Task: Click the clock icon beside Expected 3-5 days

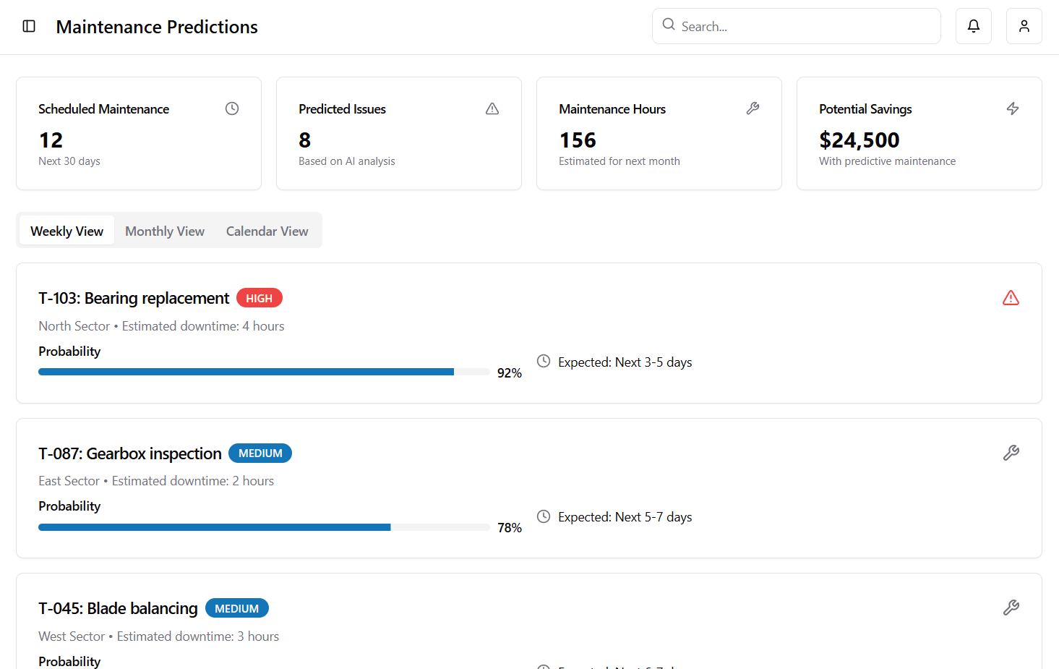Action: 544,361
